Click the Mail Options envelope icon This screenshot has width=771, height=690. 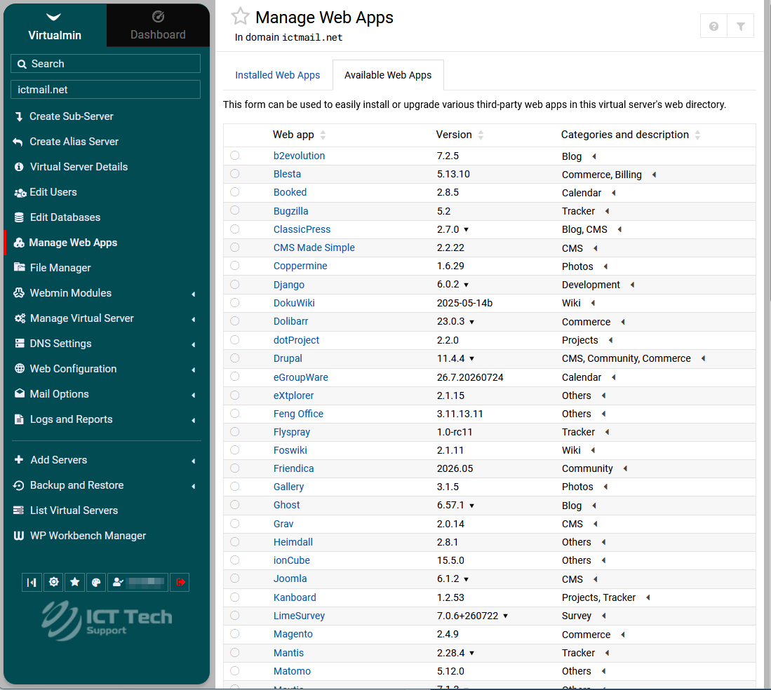tap(19, 393)
